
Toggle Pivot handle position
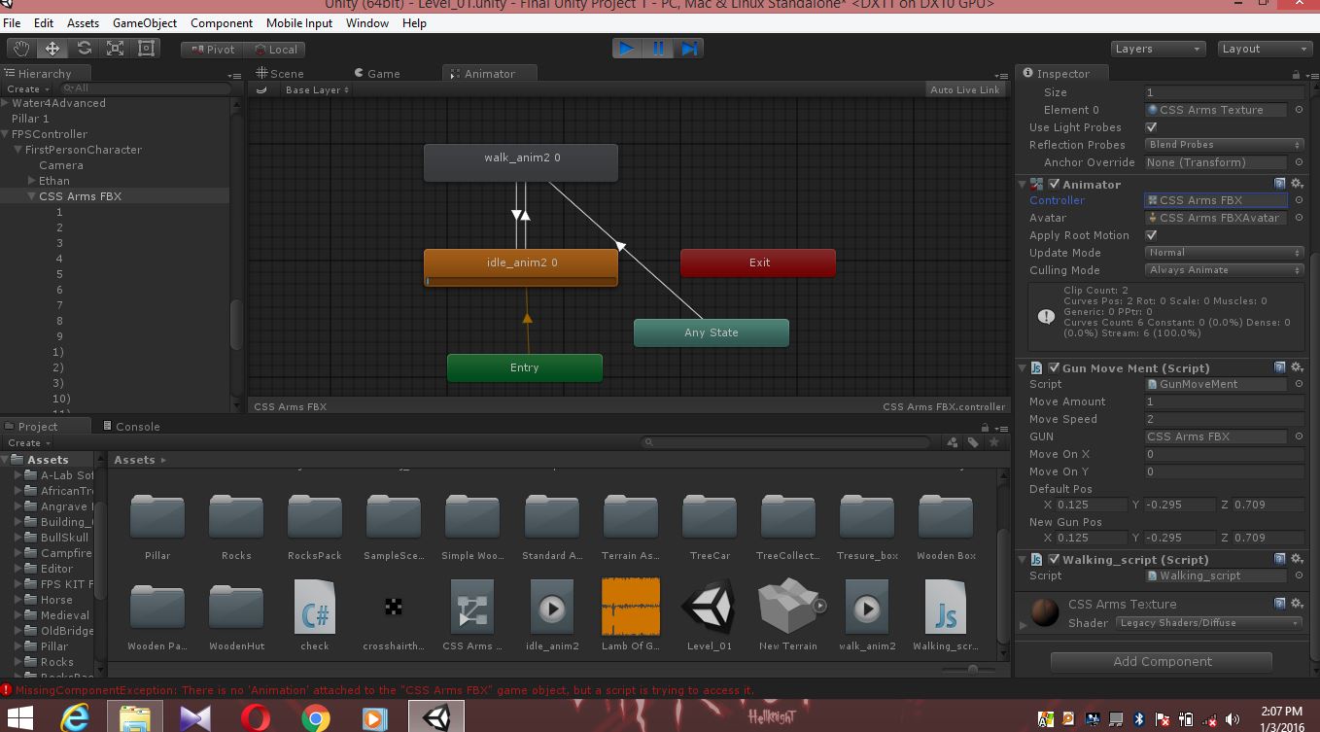click(x=212, y=50)
